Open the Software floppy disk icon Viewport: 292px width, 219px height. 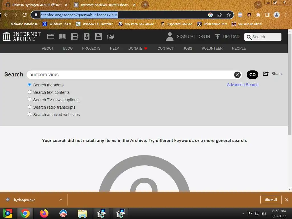coord(98,36)
